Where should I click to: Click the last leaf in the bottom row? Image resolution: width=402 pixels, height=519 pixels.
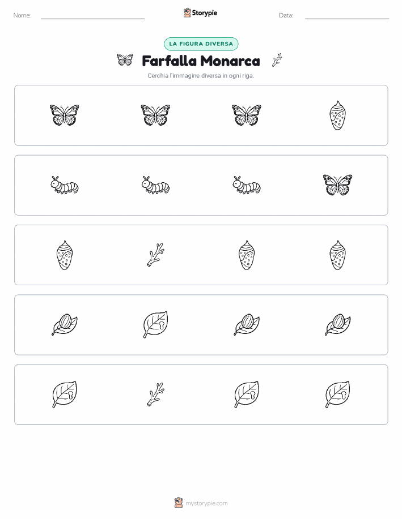338,394
